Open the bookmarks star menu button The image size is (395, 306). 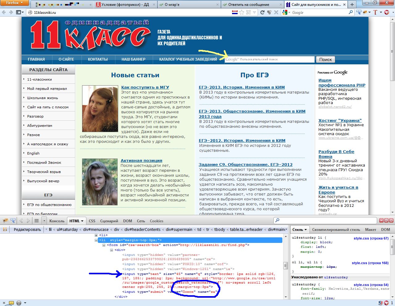pos(20,12)
